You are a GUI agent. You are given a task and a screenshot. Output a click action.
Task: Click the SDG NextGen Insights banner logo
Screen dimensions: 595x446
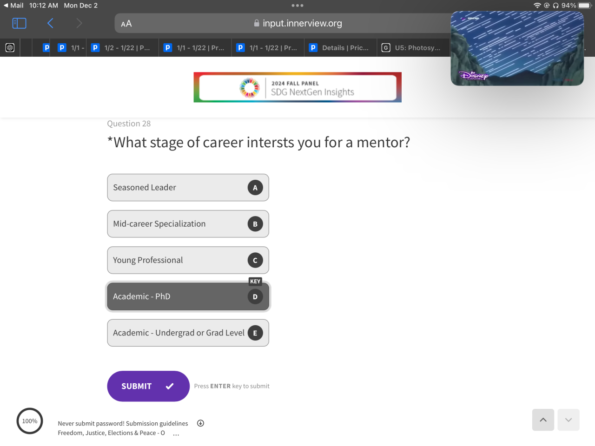[x=297, y=87]
